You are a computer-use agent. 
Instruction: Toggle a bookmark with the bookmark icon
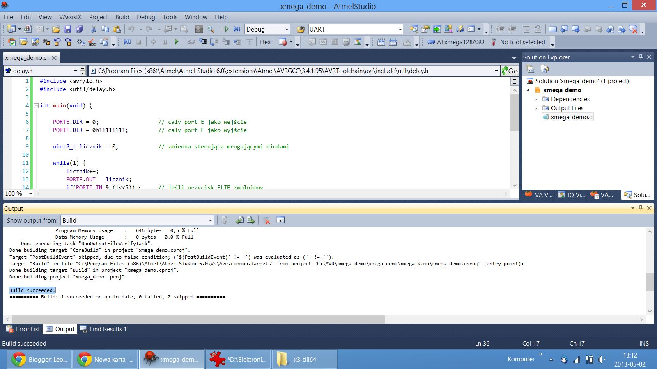(x=553, y=29)
